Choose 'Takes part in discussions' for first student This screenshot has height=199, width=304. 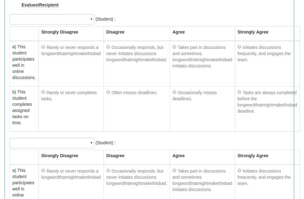pos(175,47)
